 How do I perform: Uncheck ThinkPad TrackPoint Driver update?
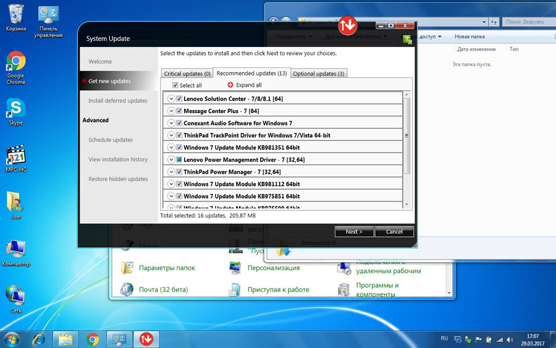point(179,135)
